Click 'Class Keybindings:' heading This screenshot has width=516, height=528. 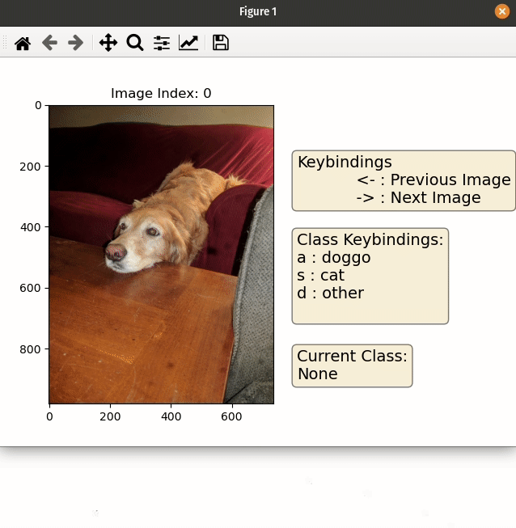tap(370, 240)
